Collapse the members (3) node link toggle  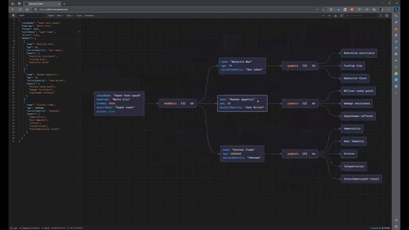point(192,103)
